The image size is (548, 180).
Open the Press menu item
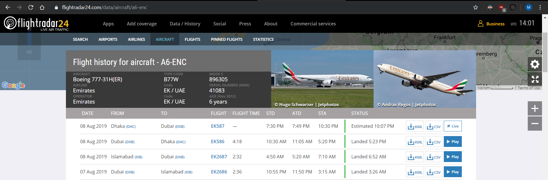[x=245, y=24]
